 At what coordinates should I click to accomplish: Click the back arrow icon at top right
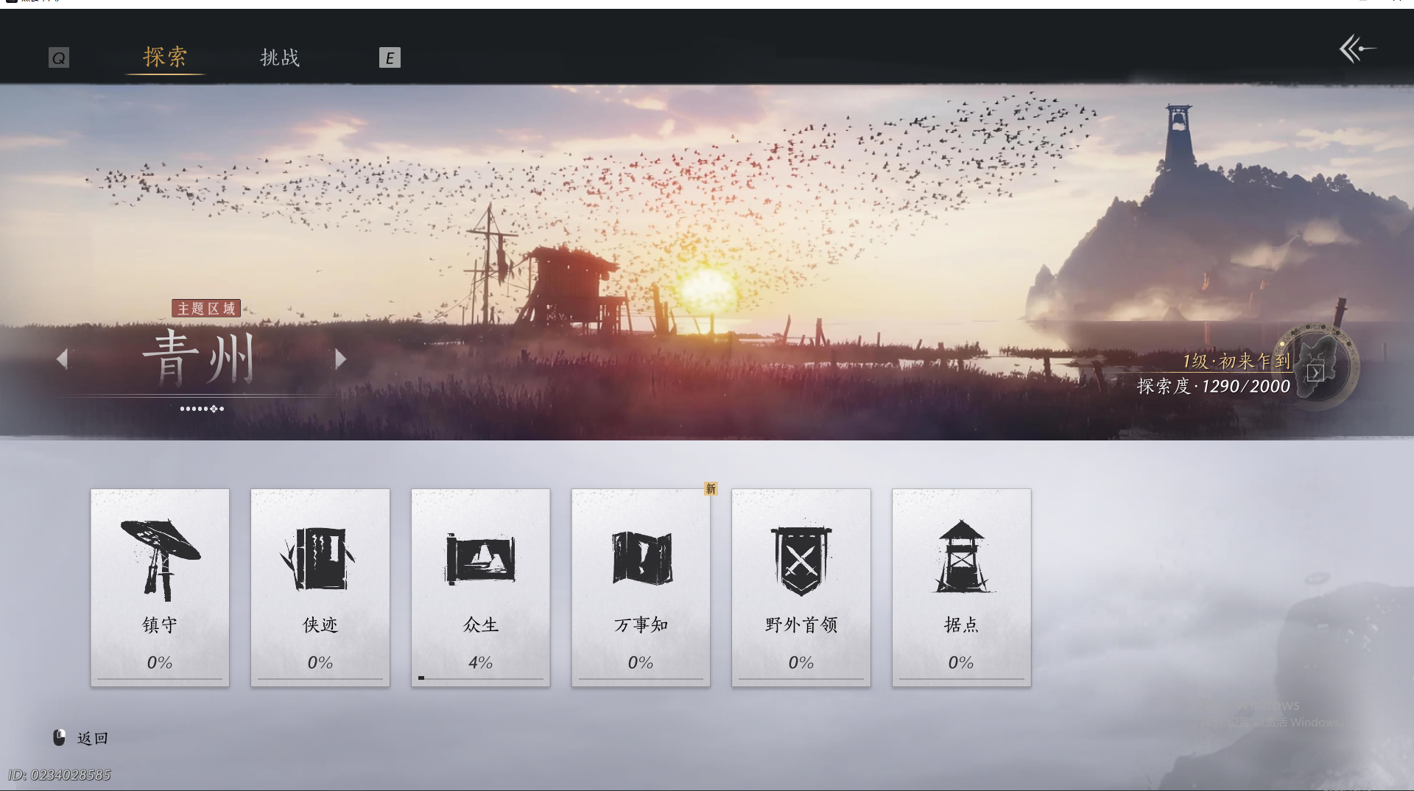tap(1357, 49)
